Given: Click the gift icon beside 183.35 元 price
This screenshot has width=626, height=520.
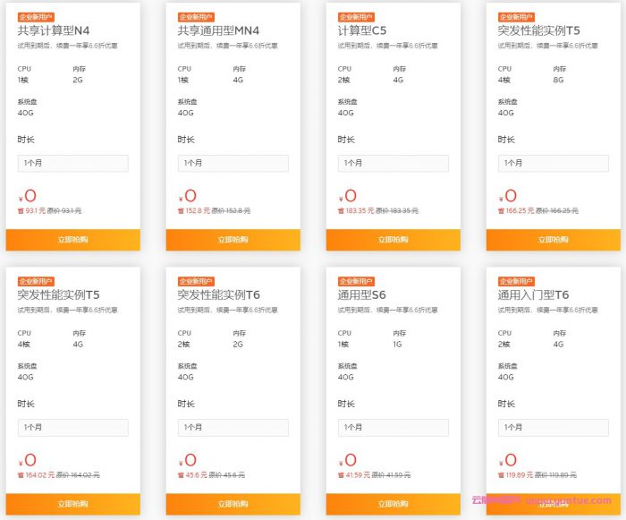Looking at the screenshot, I should (x=341, y=211).
